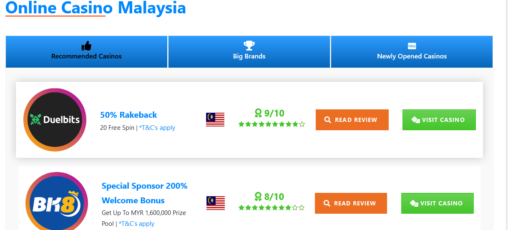Click the award ribbon icon beside 8/10
Screen dimensions: 508x230
[258, 196]
